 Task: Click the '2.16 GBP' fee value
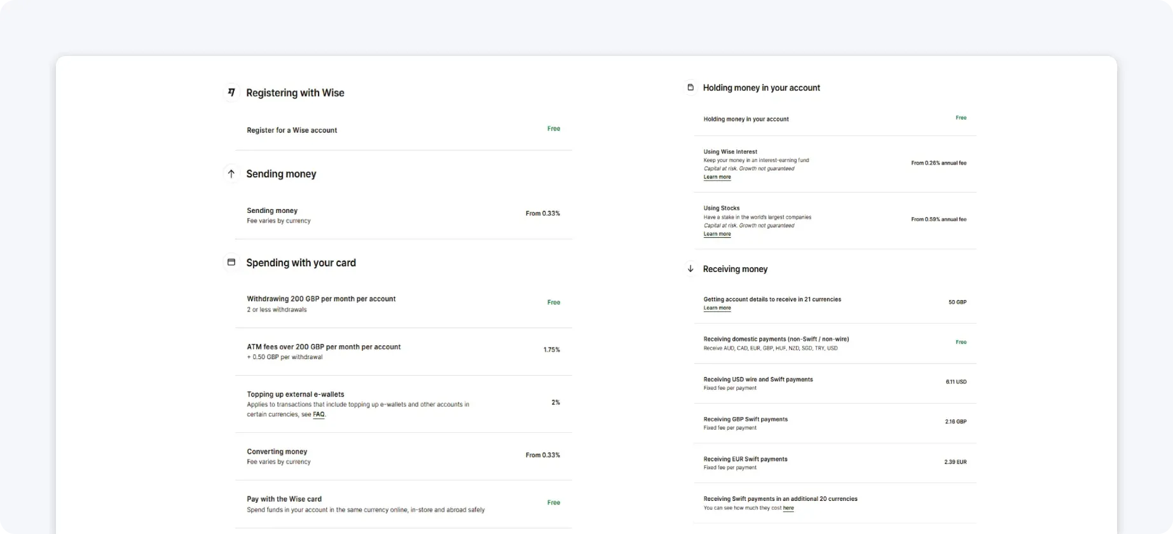[x=956, y=422]
